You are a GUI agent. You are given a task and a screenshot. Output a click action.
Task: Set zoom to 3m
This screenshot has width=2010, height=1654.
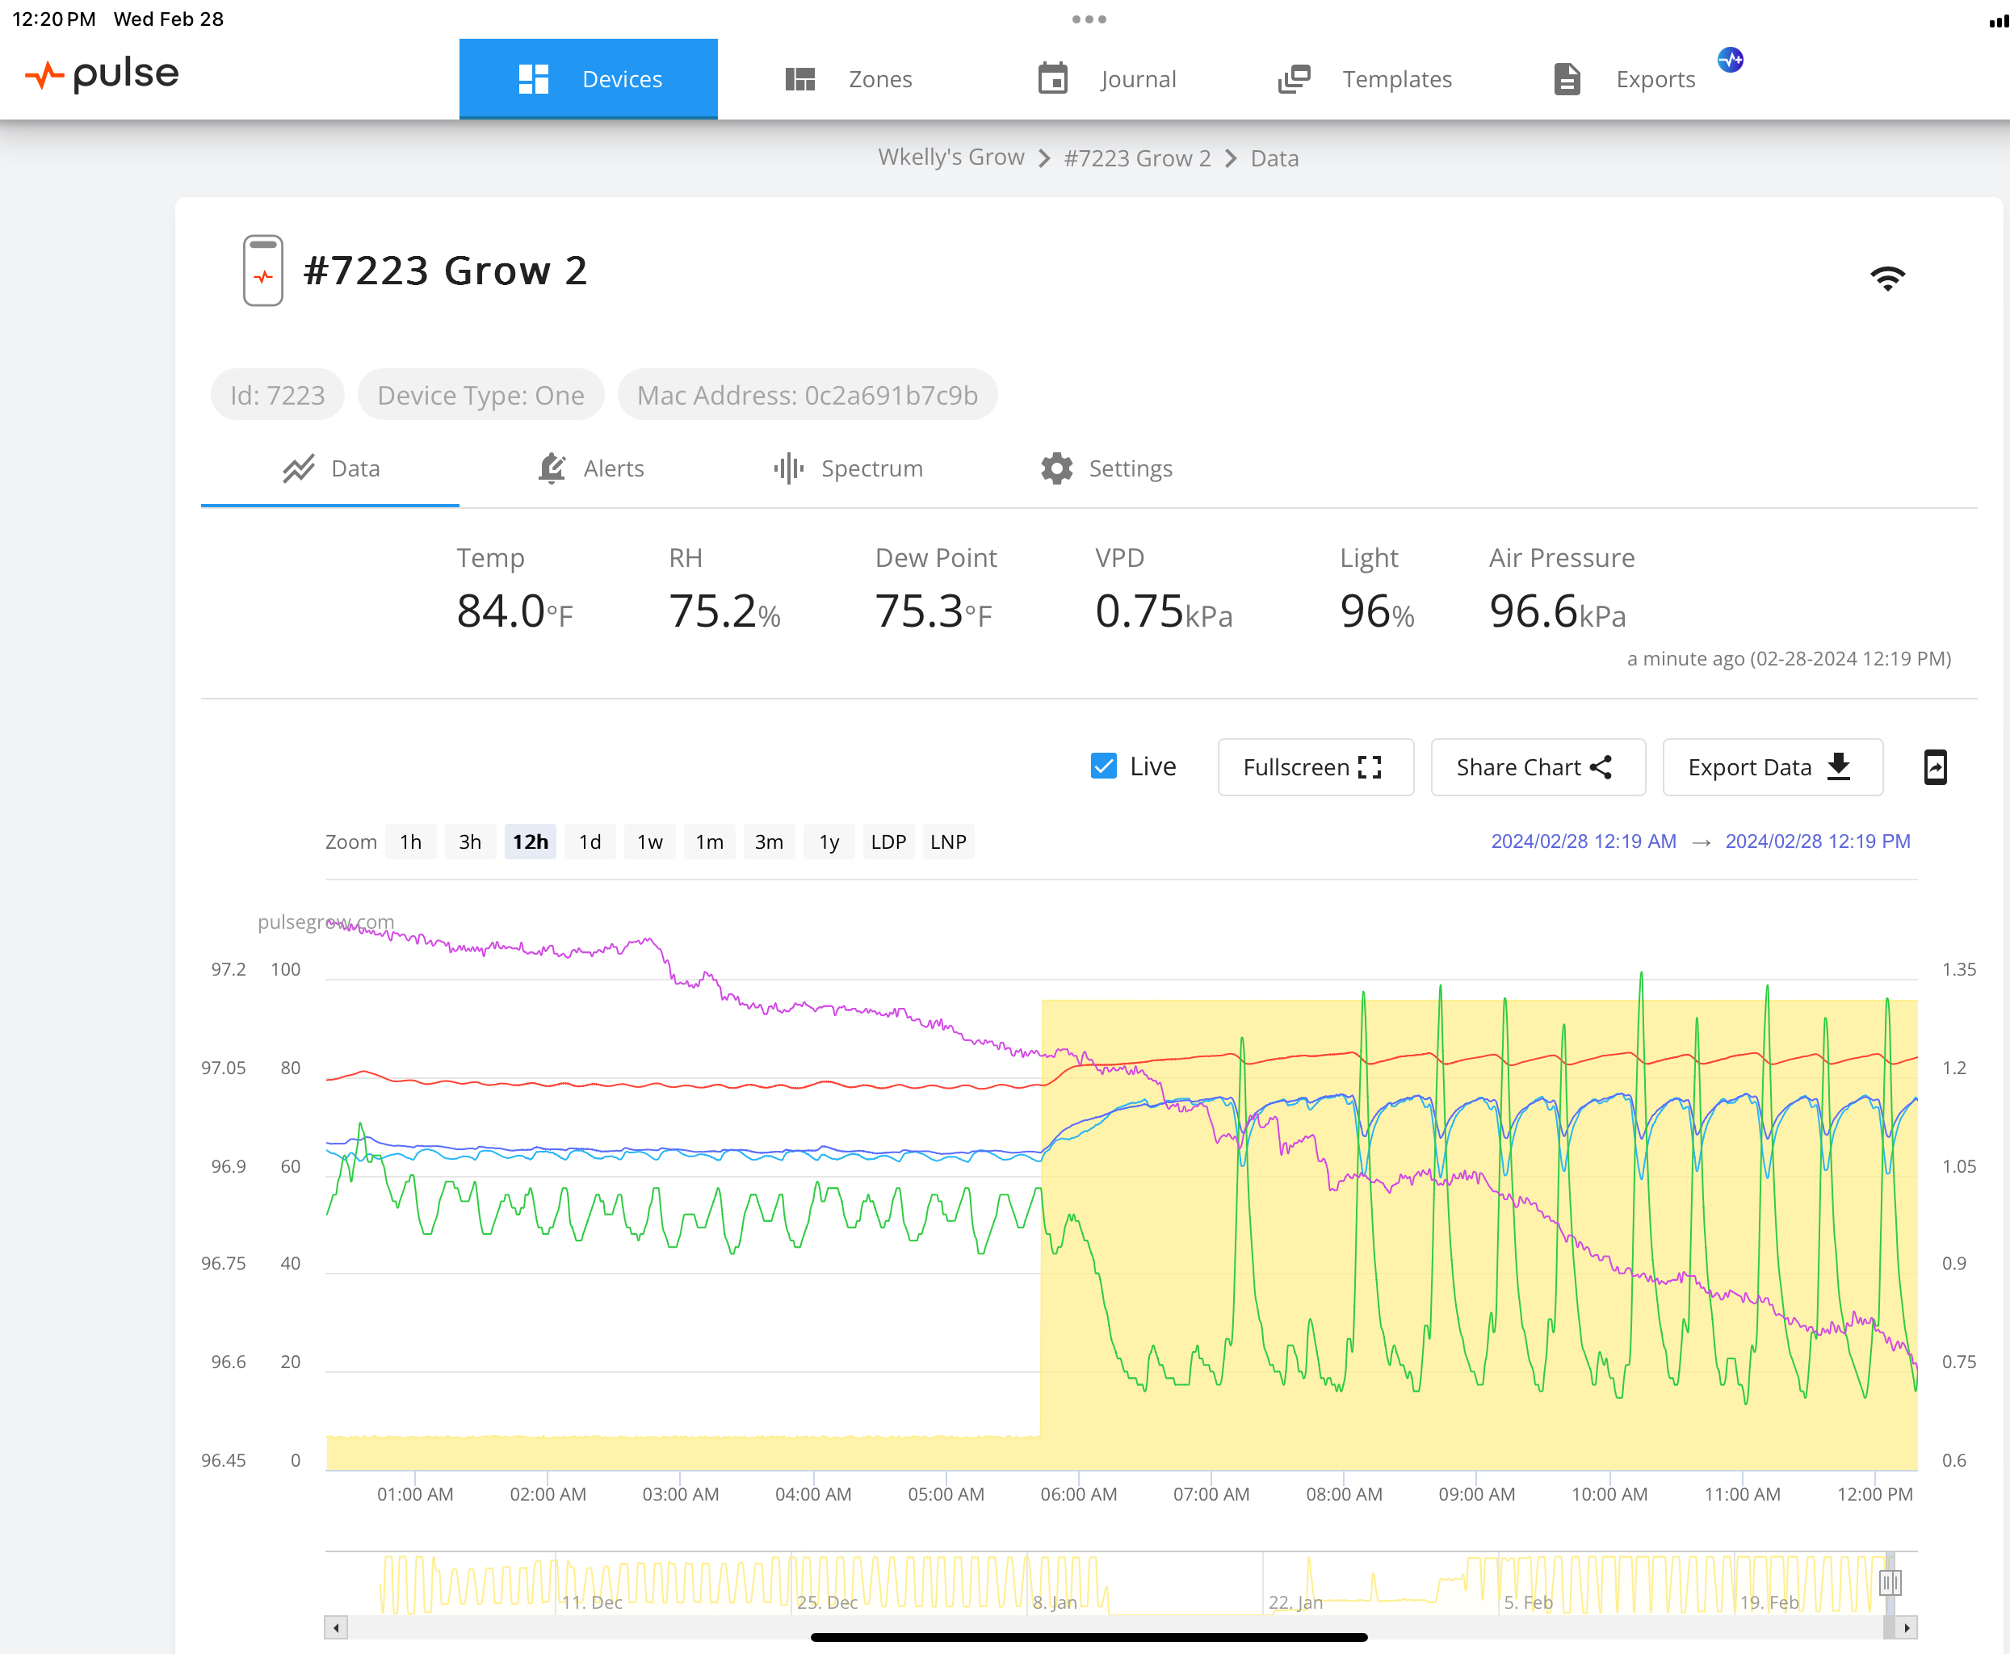point(769,842)
